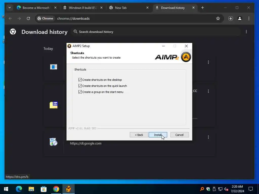Image resolution: width=259 pixels, height=194 pixels.
Task: Open a new Chrome tab with plus button
Action: point(203,8)
